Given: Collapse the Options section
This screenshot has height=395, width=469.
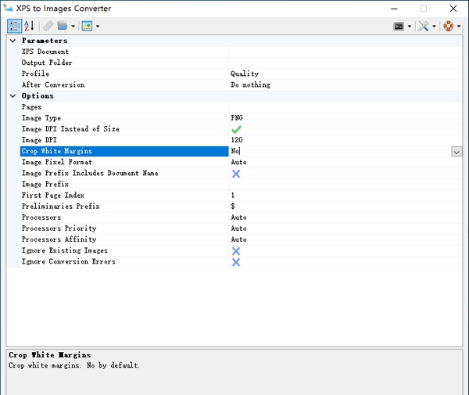Looking at the screenshot, I should coord(13,96).
